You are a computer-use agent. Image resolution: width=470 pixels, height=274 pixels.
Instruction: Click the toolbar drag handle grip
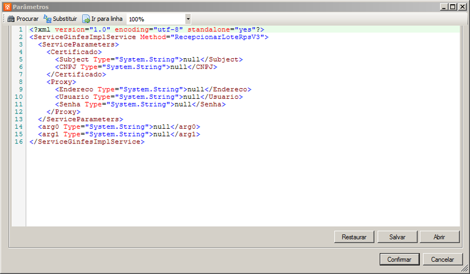(4, 19)
